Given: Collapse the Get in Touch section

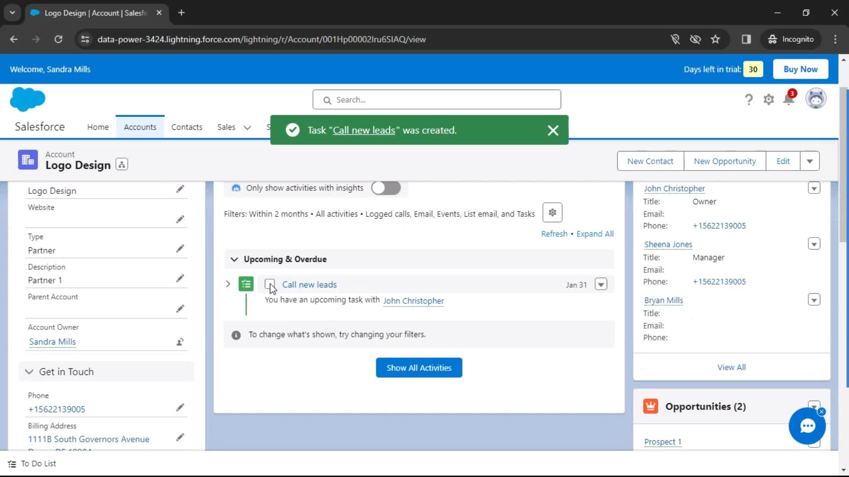Looking at the screenshot, I should 29,372.
